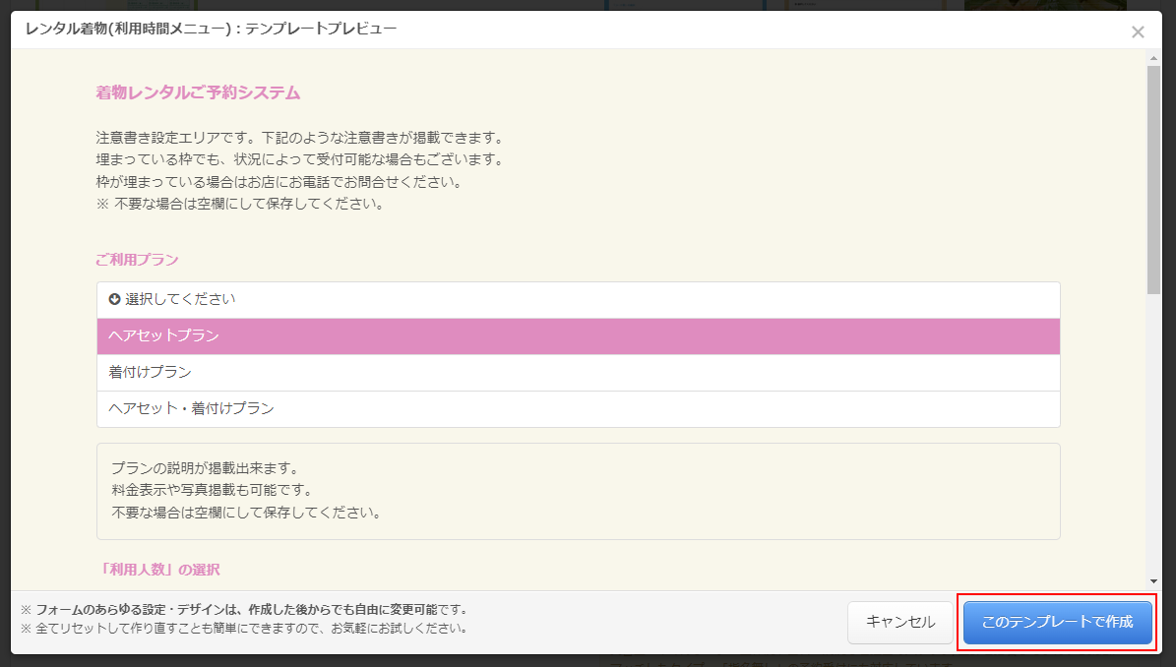
Task: Open the 選択してください plan dropdown
Action: point(578,299)
